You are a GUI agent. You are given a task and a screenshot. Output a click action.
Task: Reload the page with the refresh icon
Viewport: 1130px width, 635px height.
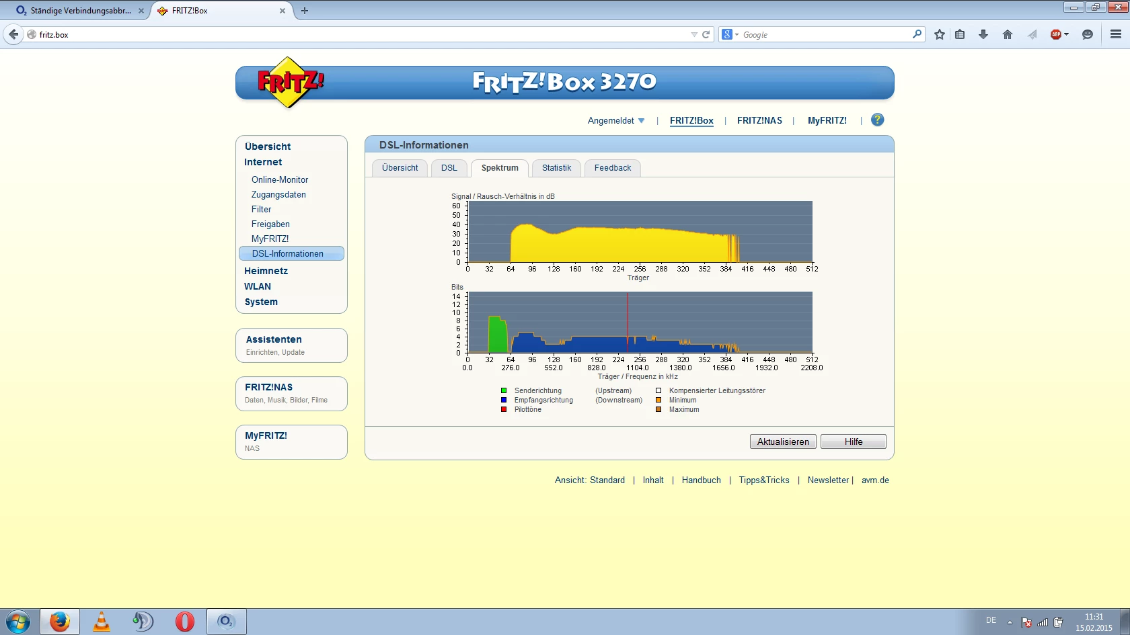(706, 34)
